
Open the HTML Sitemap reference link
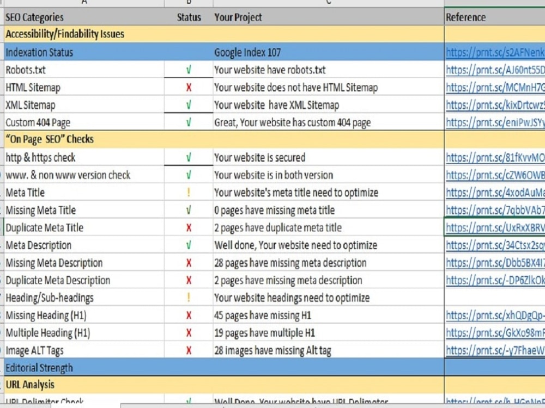pyautogui.click(x=495, y=88)
